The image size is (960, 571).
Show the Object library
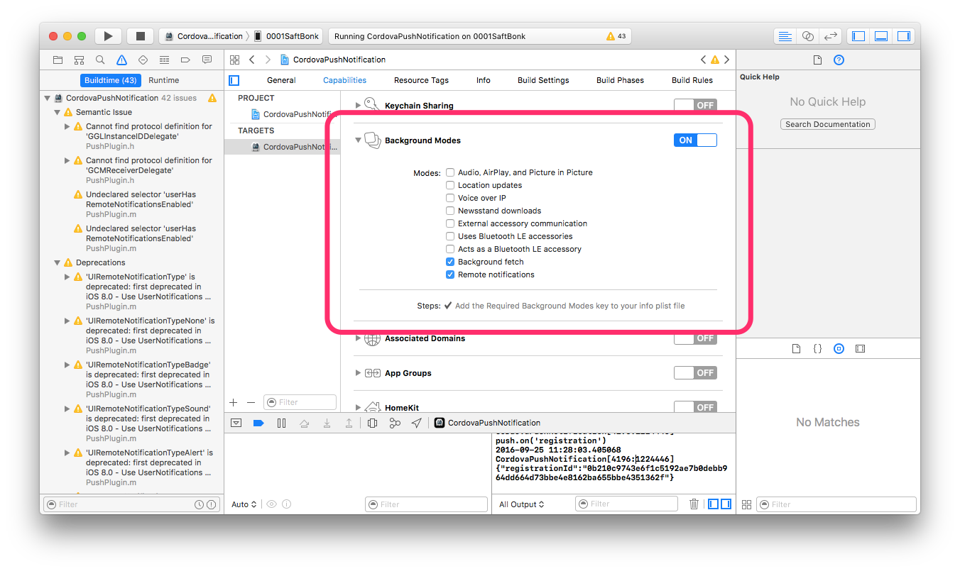click(x=839, y=348)
